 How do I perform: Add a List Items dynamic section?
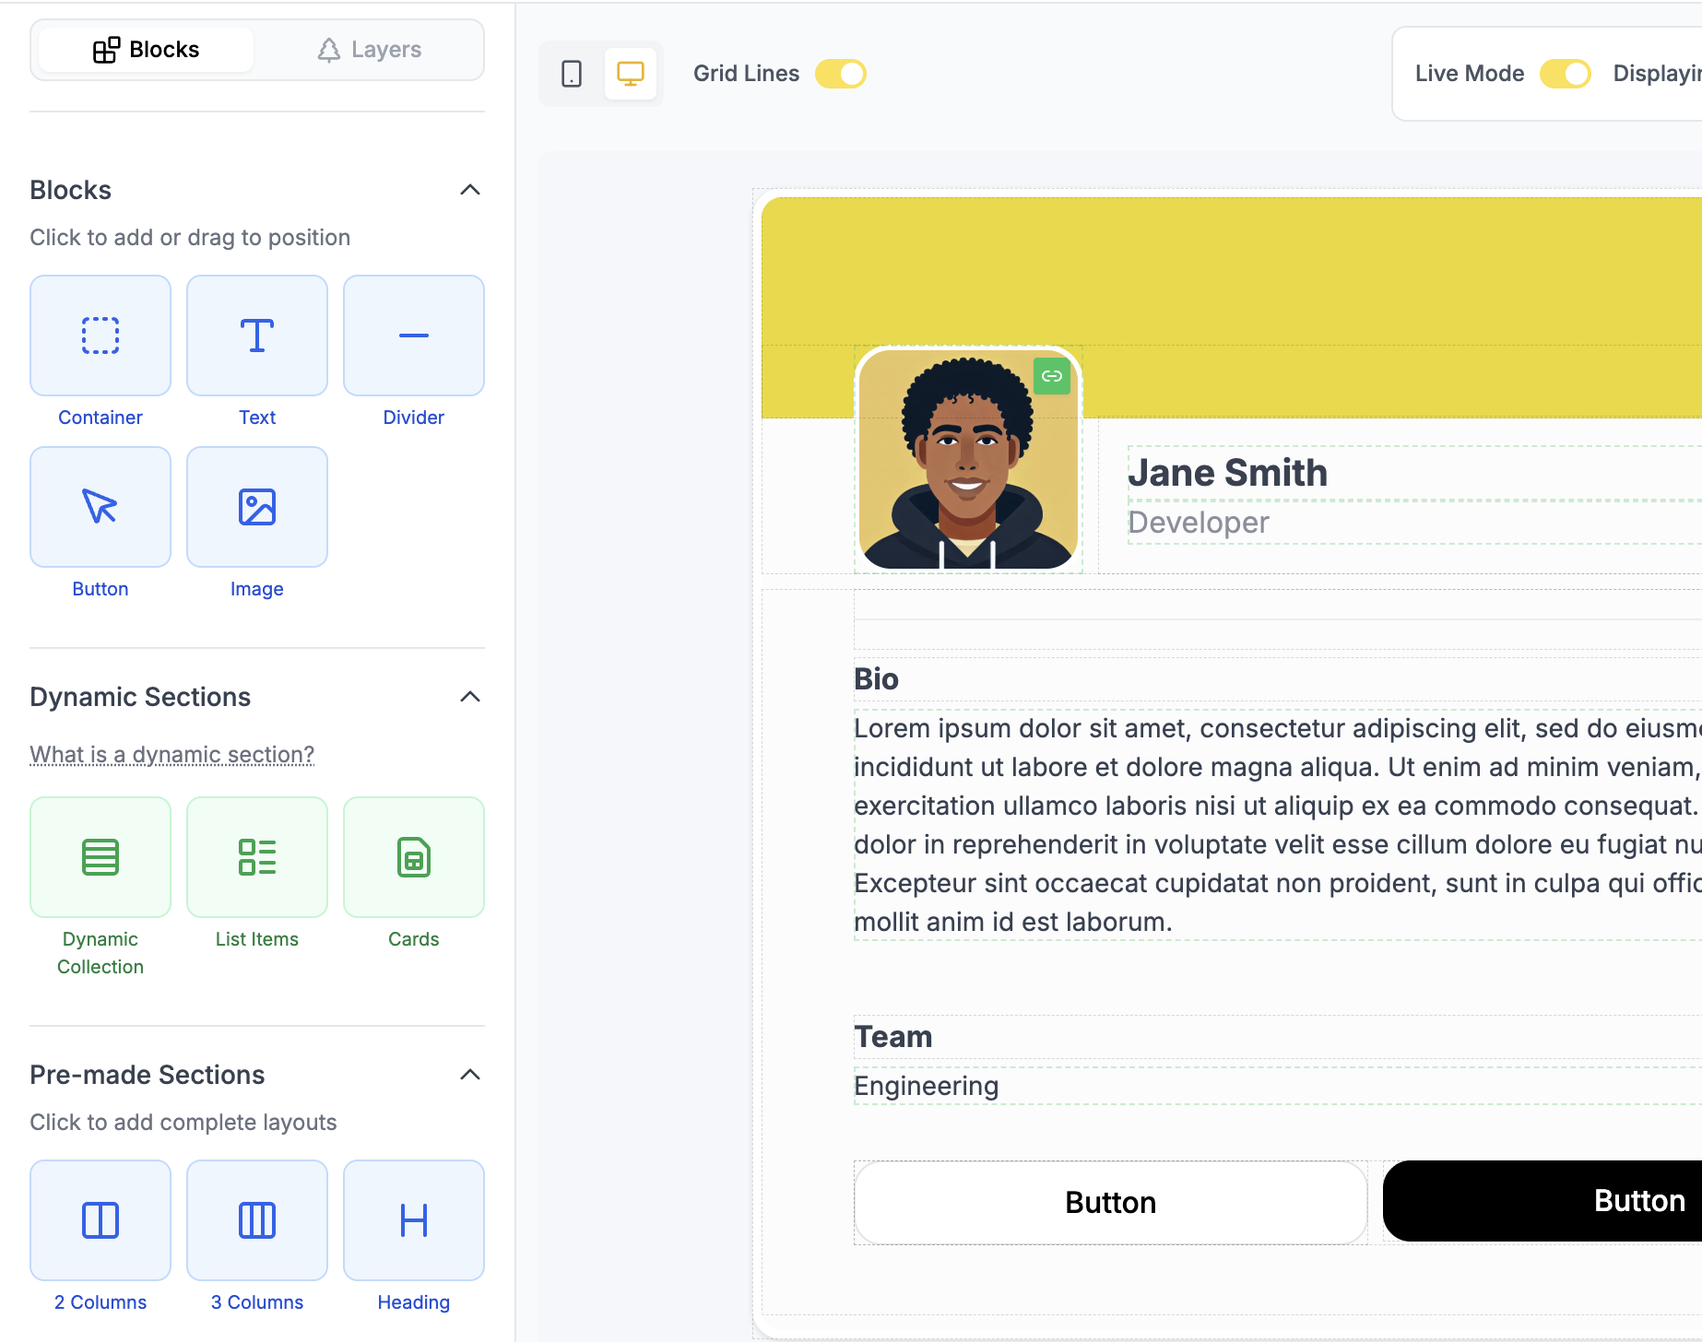(256, 856)
